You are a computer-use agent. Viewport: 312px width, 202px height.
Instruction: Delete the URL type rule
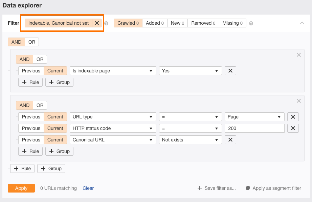[x=293, y=117]
